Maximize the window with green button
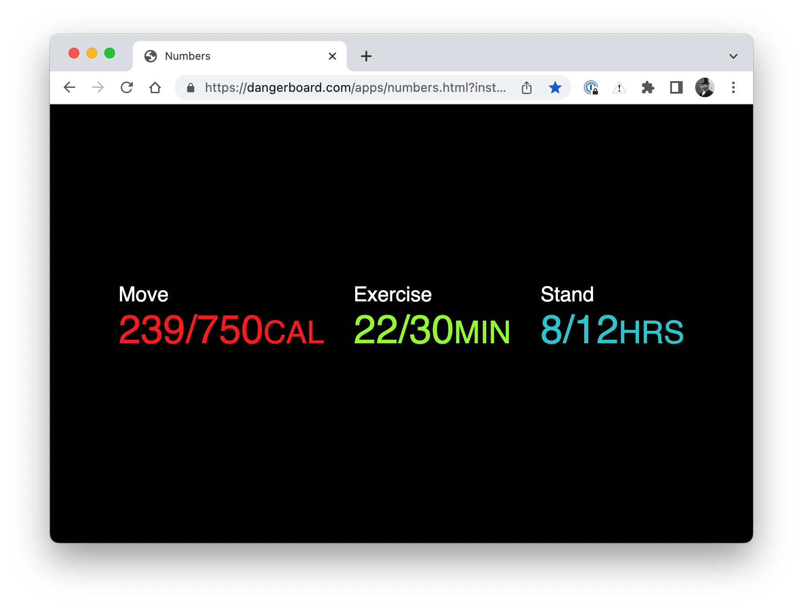The width and height of the screenshot is (803, 609). pos(110,53)
